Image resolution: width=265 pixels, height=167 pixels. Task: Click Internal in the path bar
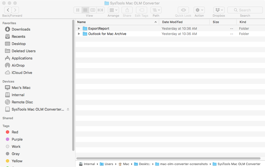point(87,164)
